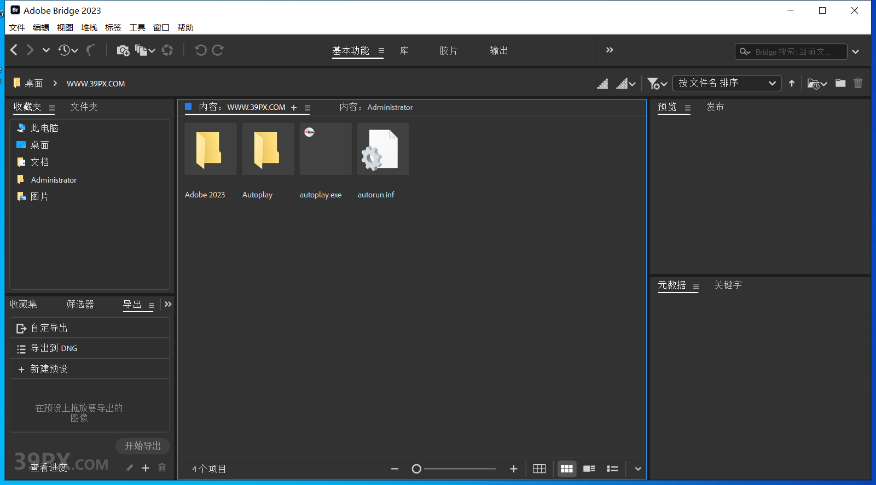Switch to the 筛选器 panel tab
876x485 pixels.
click(80, 304)
